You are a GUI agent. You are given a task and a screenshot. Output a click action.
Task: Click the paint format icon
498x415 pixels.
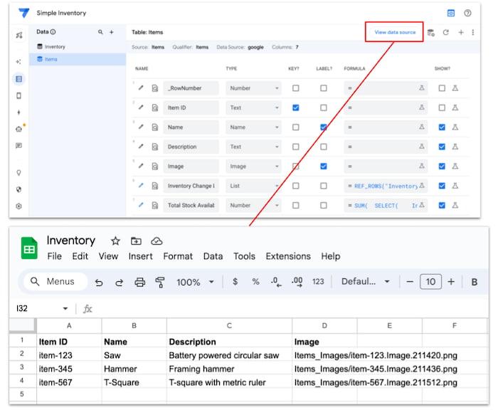pyautogui.click(x=159, y=282)
